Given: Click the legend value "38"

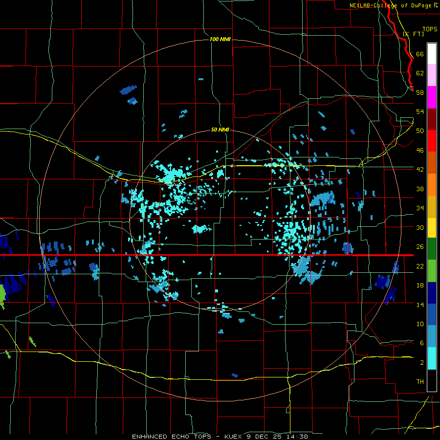Looking at the screenshot, I should coord(420,189).
